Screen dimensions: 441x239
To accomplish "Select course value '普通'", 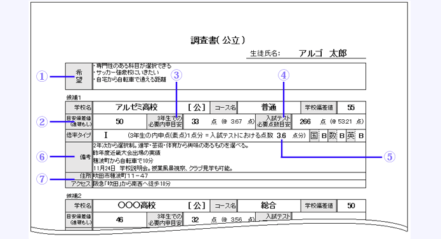I will [x=268, y=107].
